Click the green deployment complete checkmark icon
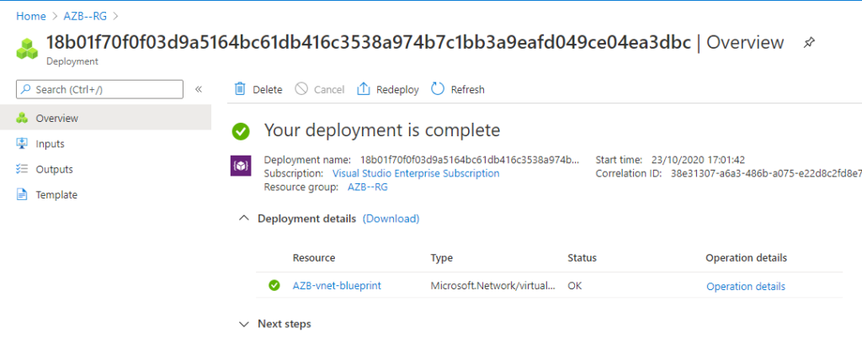The image size is (862, 349). (x=241, y=131)
